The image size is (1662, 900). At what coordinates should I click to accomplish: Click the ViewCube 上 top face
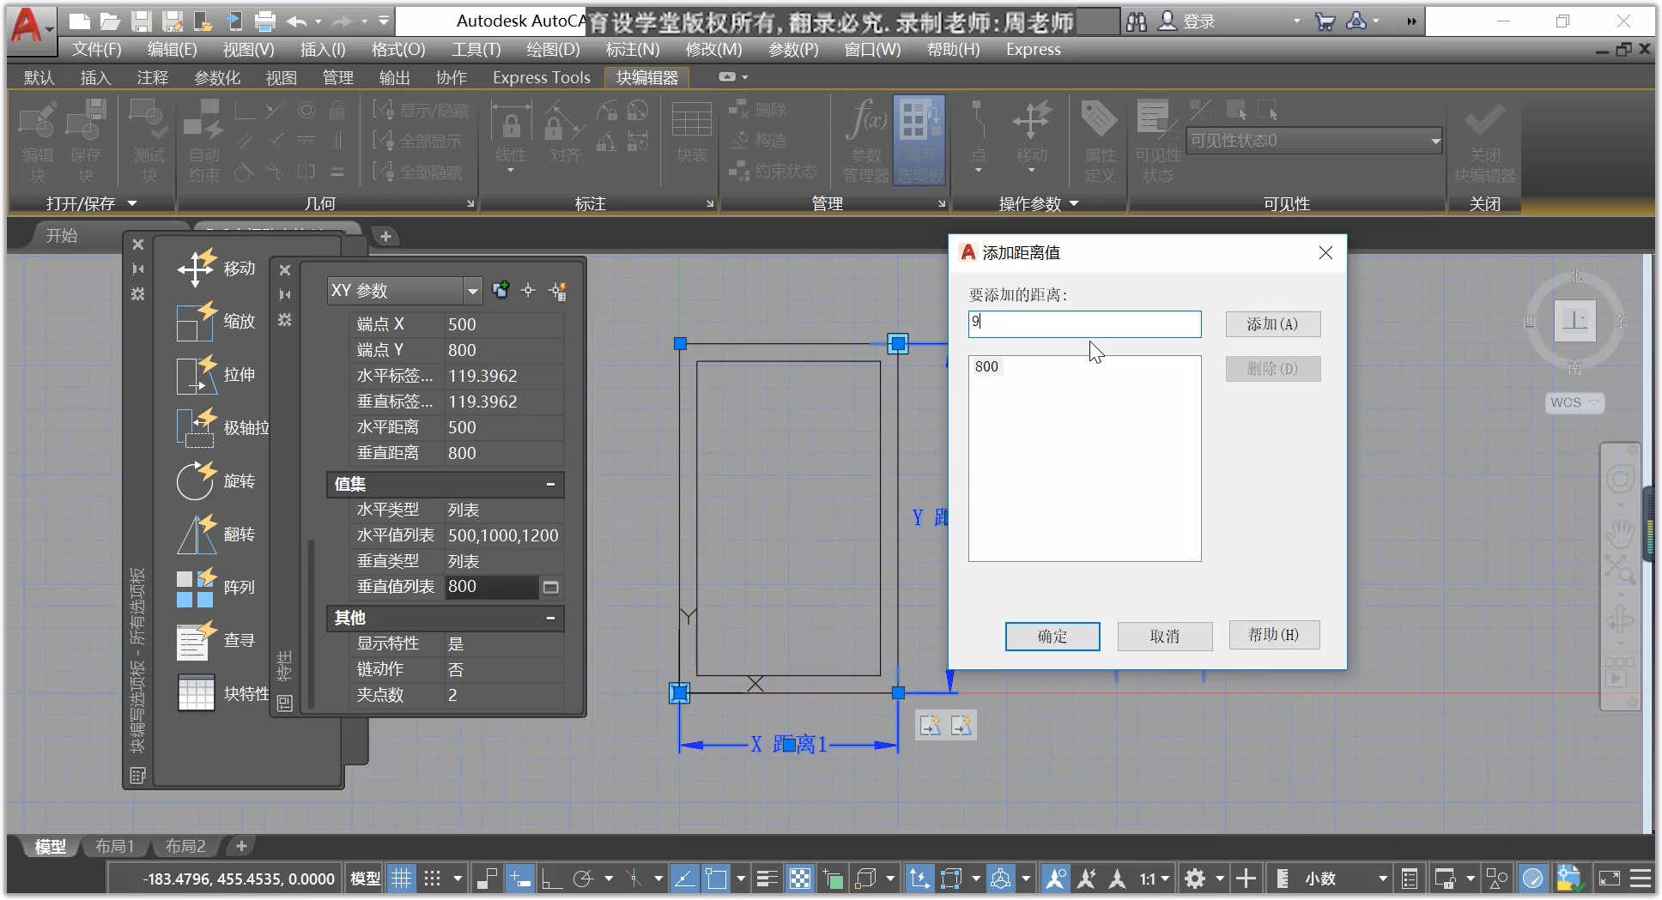pyautogui.click(x=1574, y=321)
